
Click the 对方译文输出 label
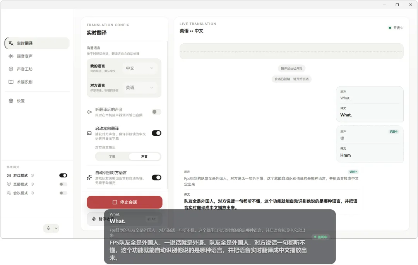click(105, 147)
